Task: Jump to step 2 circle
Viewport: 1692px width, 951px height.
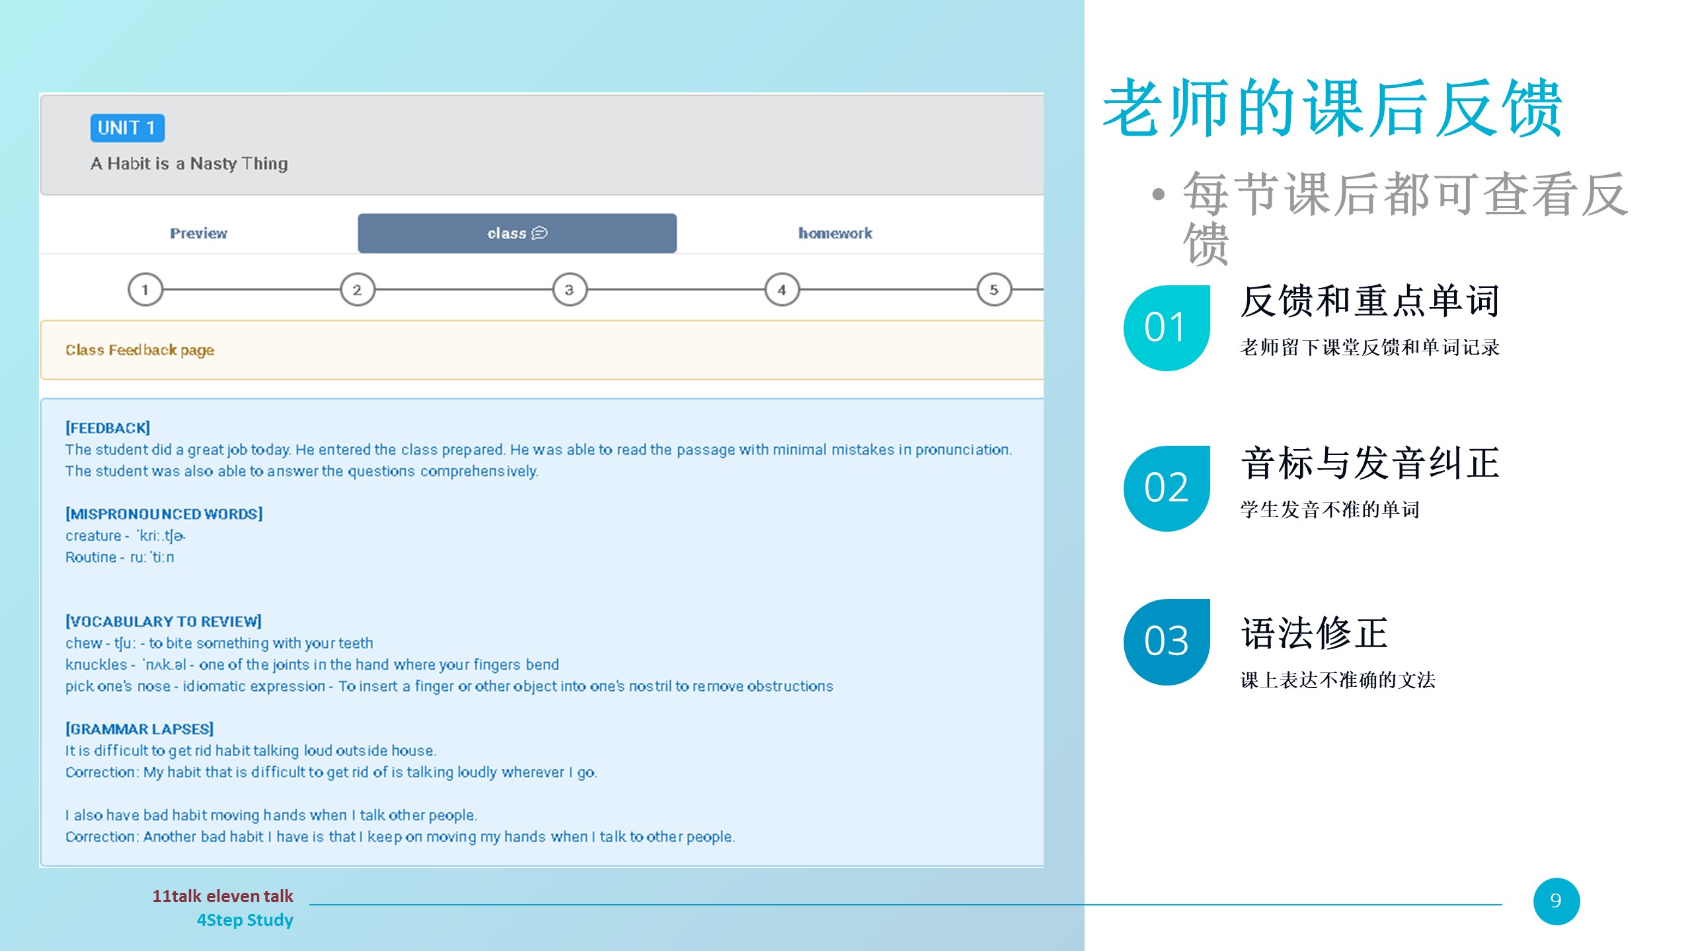Action: pos(357,289)
